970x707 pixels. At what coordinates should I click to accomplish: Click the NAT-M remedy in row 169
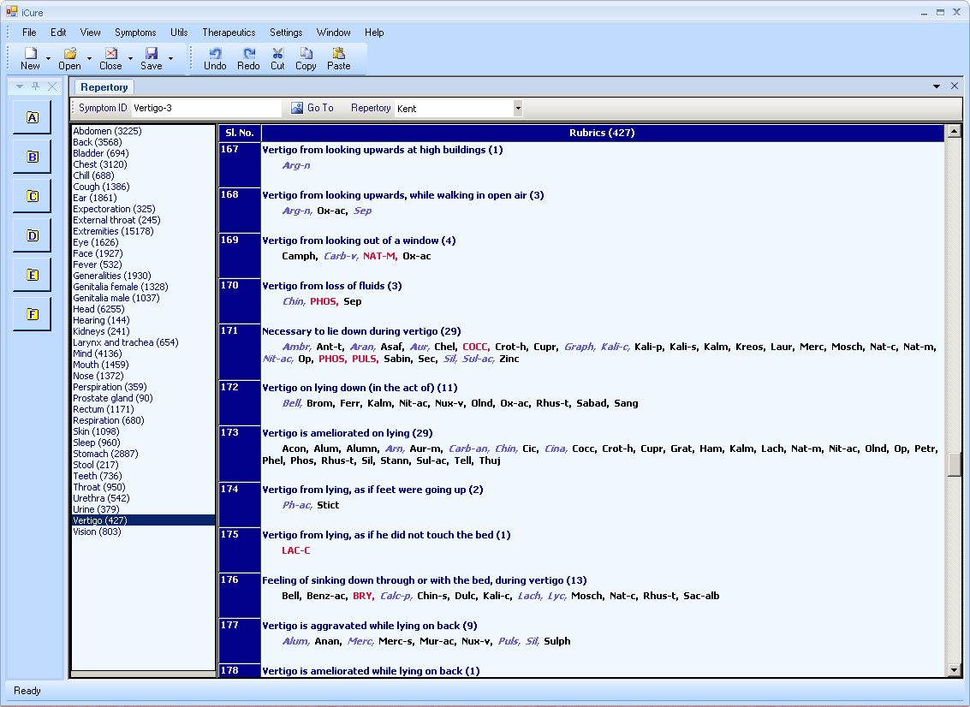pos(380,256)
